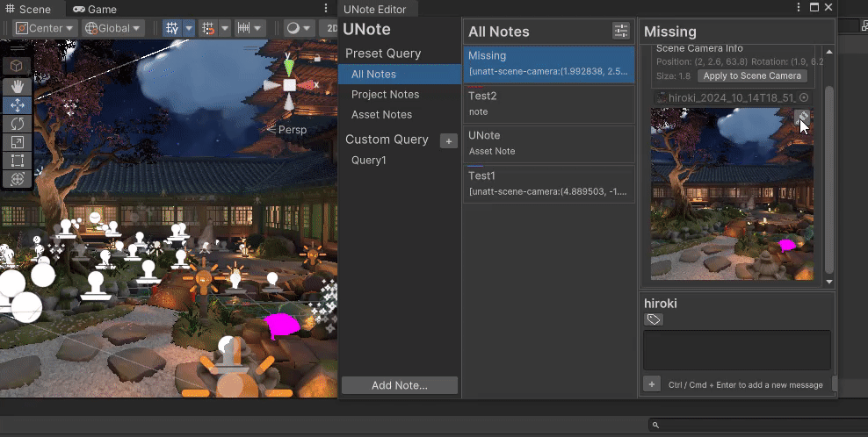This screenshot has width=868, height=437.
Task: Click the Add Note... button
Action: click(400, 385)
